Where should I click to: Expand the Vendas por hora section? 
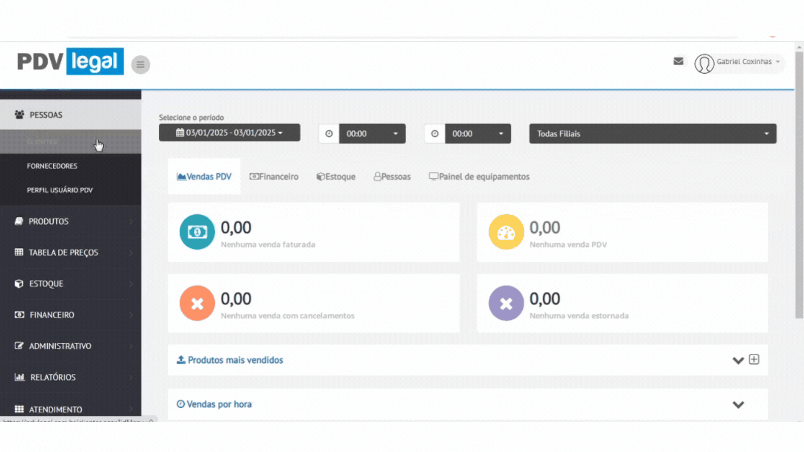[x=738, y=405]
